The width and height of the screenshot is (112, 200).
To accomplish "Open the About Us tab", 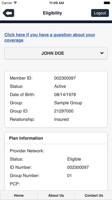I will (x=56, y=195).
